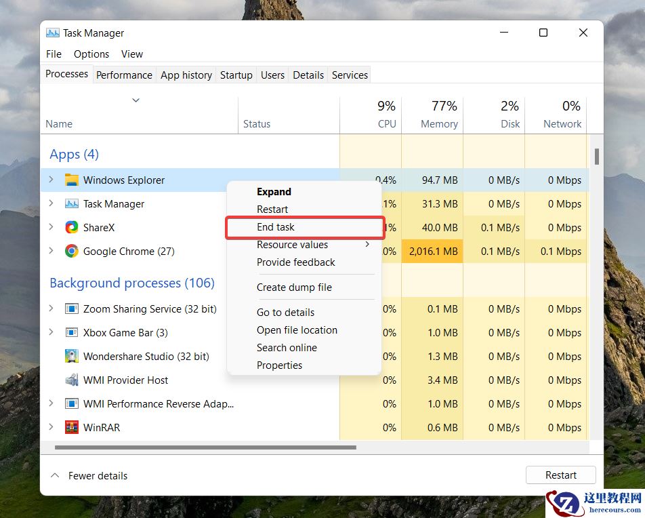
Task: Click the horizontal scrollbar thumb
Action: coord(205,447)
